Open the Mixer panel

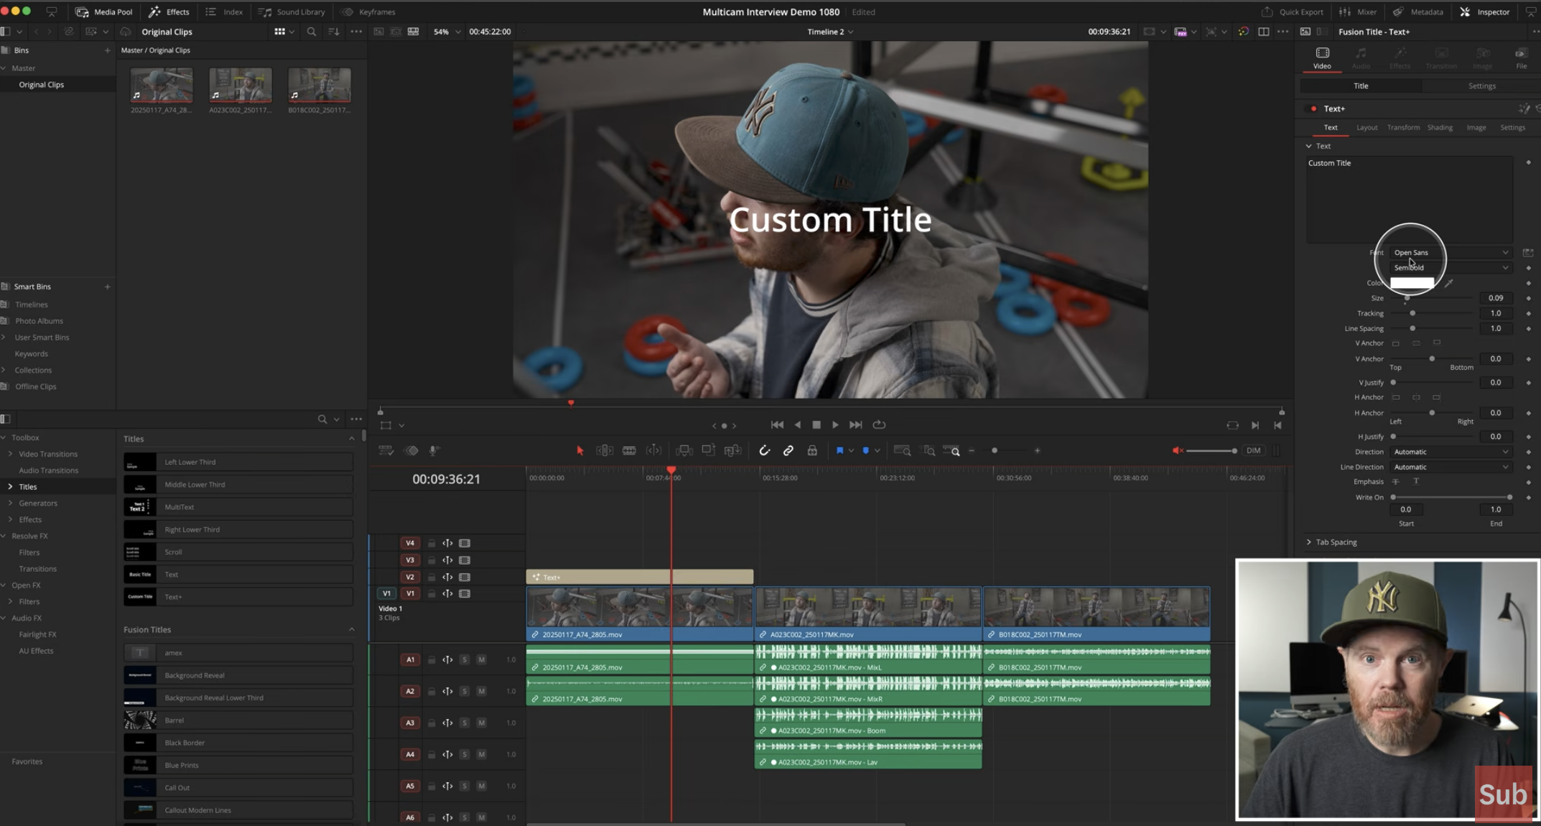(1358, 11)
